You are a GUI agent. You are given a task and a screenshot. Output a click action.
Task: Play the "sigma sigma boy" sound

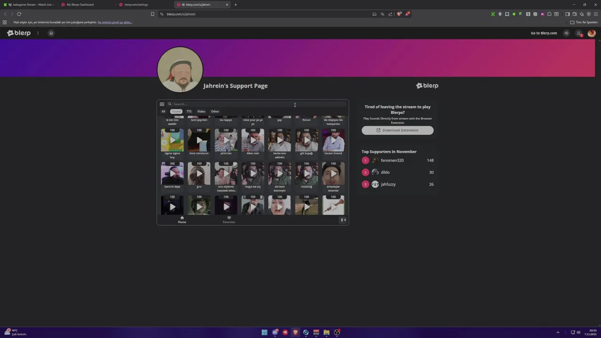[172, 140]
